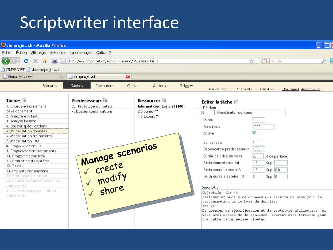Click the Durée input field
Viewport: 333px width, 250px height.
click(x=259, y=120)
